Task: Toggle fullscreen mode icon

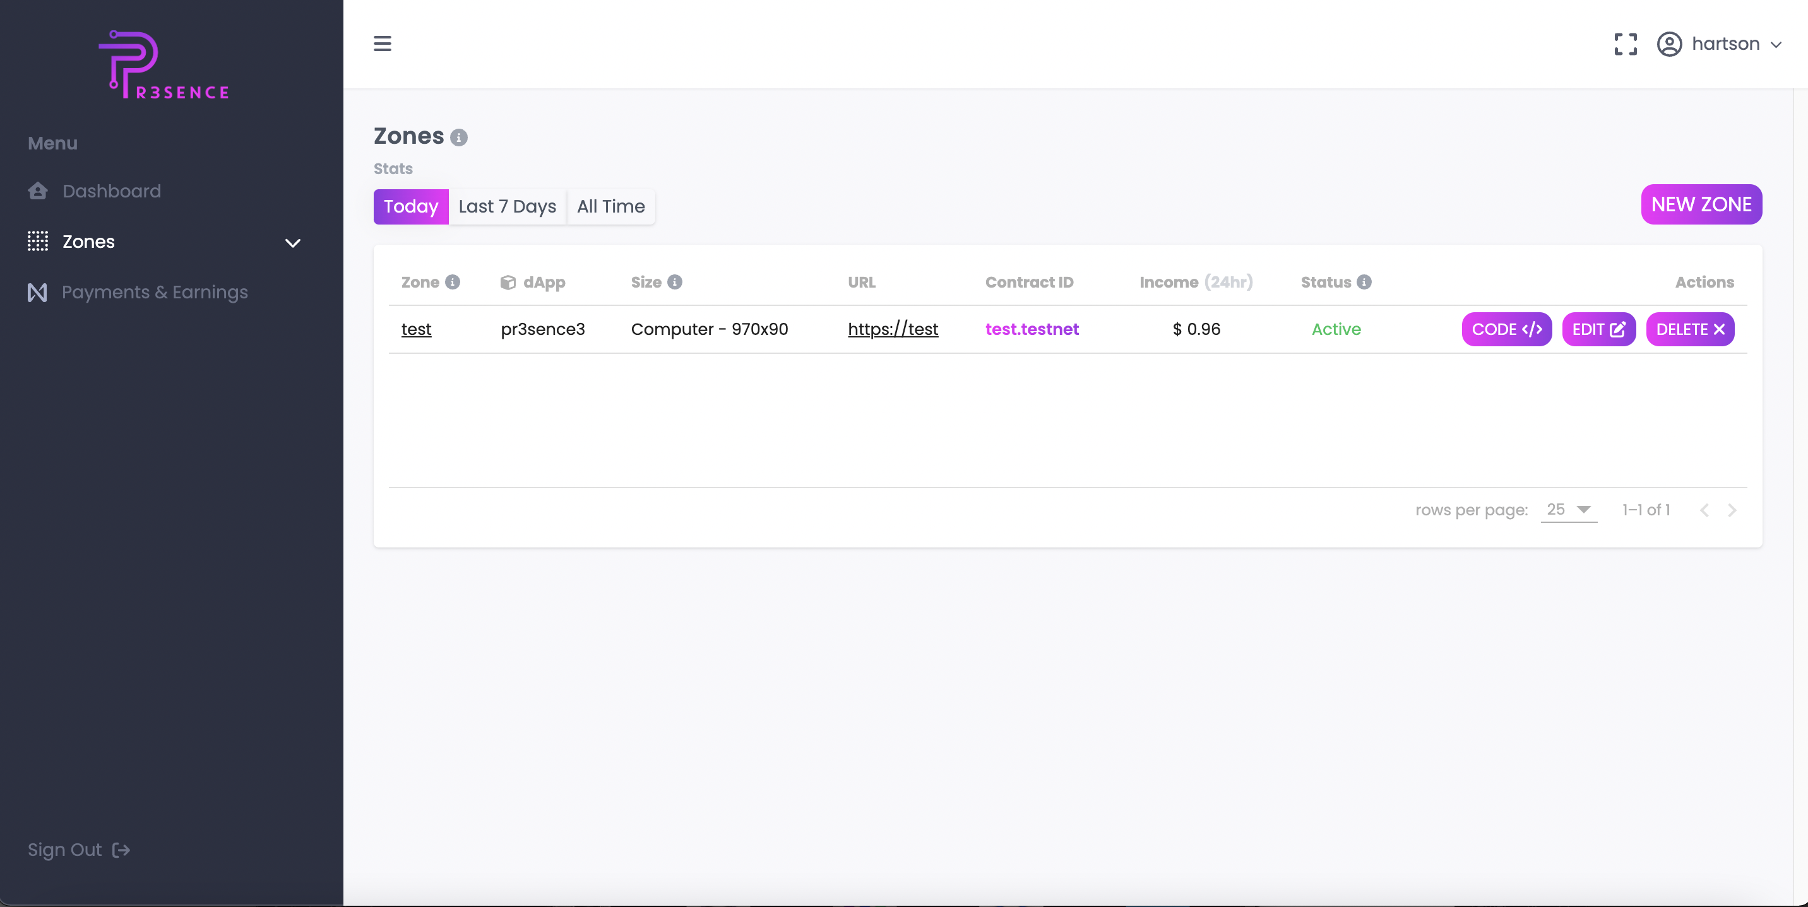Action: [1625, 44]
